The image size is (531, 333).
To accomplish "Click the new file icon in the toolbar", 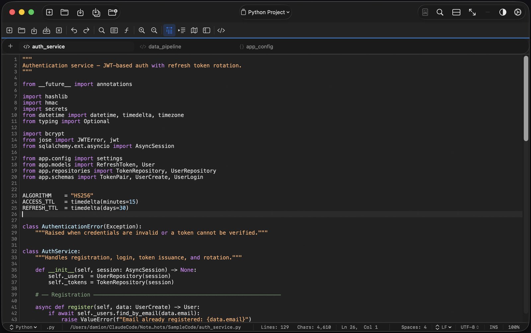I will tap(9, 31).
